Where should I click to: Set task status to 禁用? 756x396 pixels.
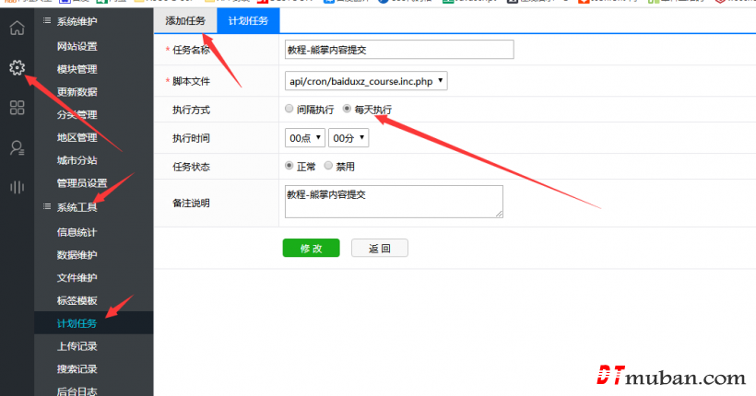pos(328,167)
